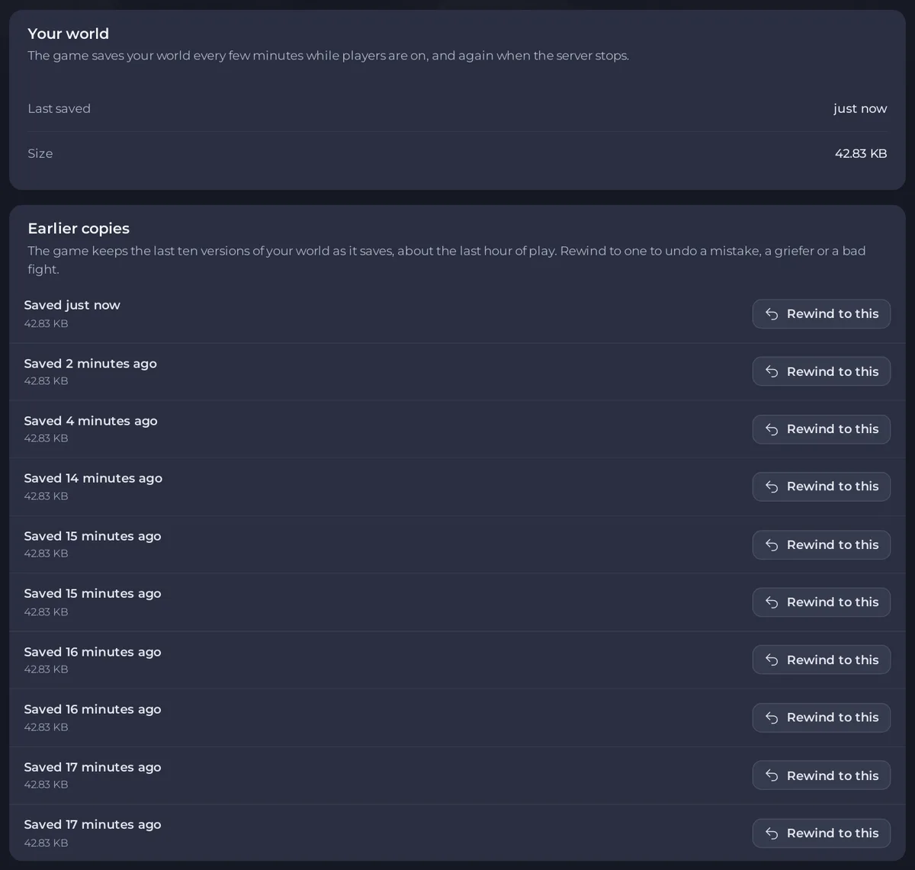The height and width of the screenshot is (870, 915).
Task: Rewind to the copy saved 2 minutes ago
Action: point(821,371)
